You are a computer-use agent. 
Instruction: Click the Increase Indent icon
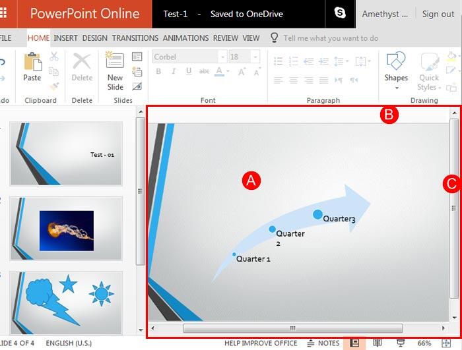click(x=323, y=61)
